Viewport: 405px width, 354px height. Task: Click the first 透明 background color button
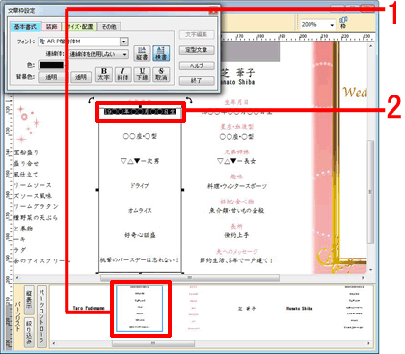pyautogui.click(x=51, y=77)
